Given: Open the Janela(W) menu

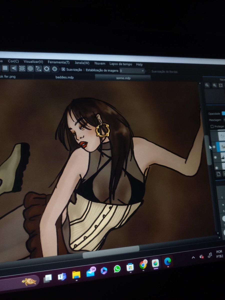Looking at the screenshot, I should pos(82,63).
